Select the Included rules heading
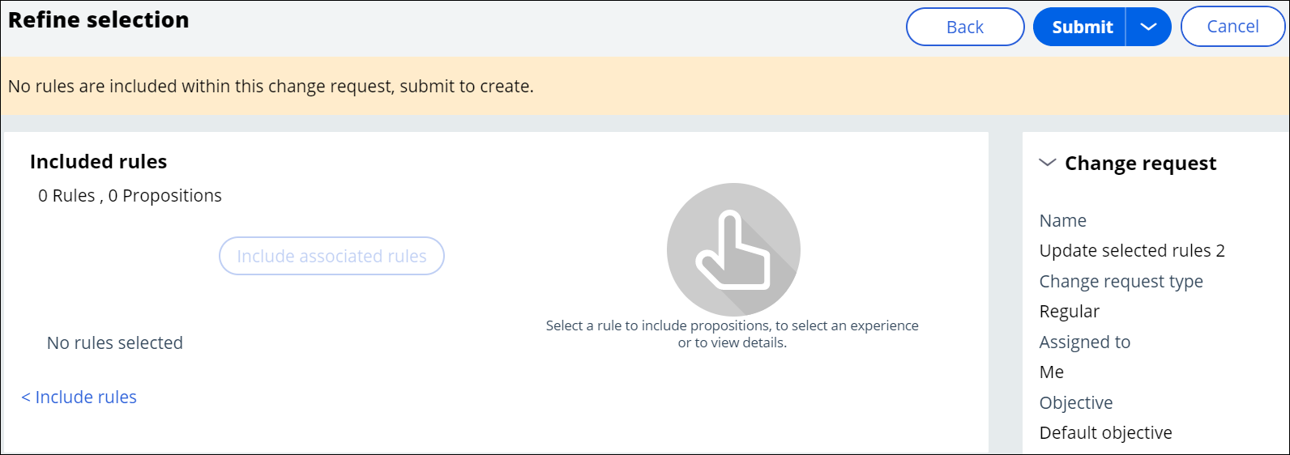 point(98,162)
